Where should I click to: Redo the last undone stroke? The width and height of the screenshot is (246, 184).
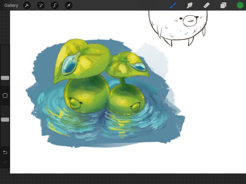(5, 162)
